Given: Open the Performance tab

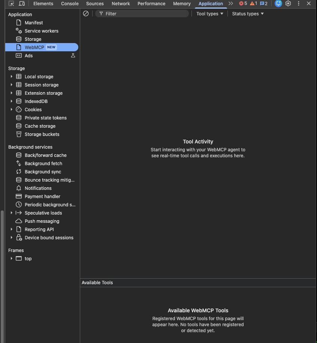Looking at the screenshot, I should [151, 3].
